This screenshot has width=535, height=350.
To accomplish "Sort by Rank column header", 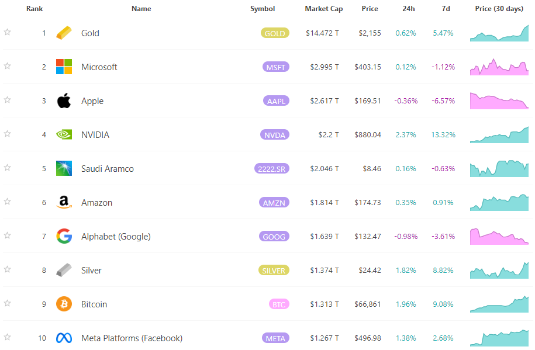I will pyautogui.click(x=34, y=9).
